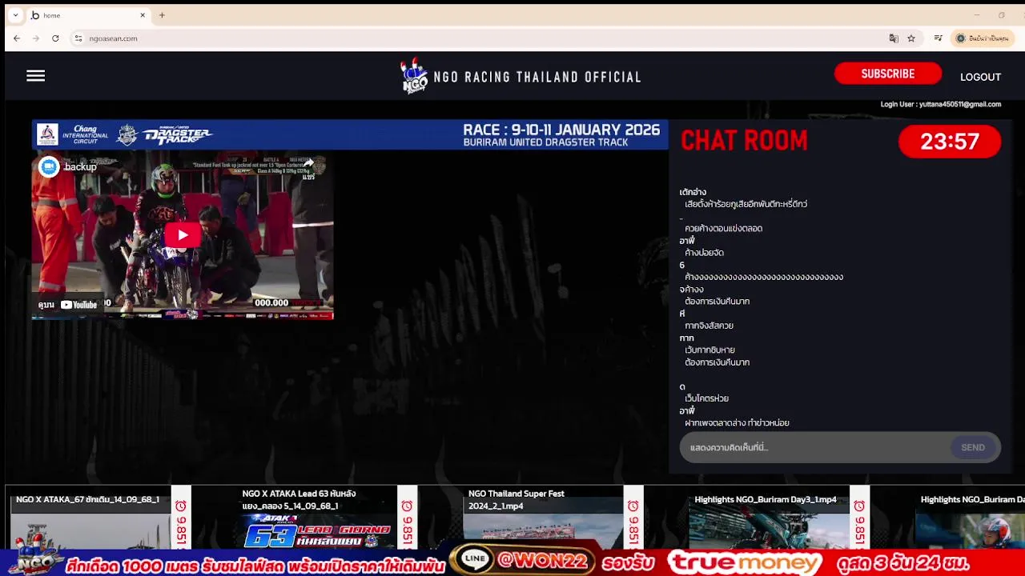Click the last chat message line
Screen dimensions: 1025x576
coord(737,423)
